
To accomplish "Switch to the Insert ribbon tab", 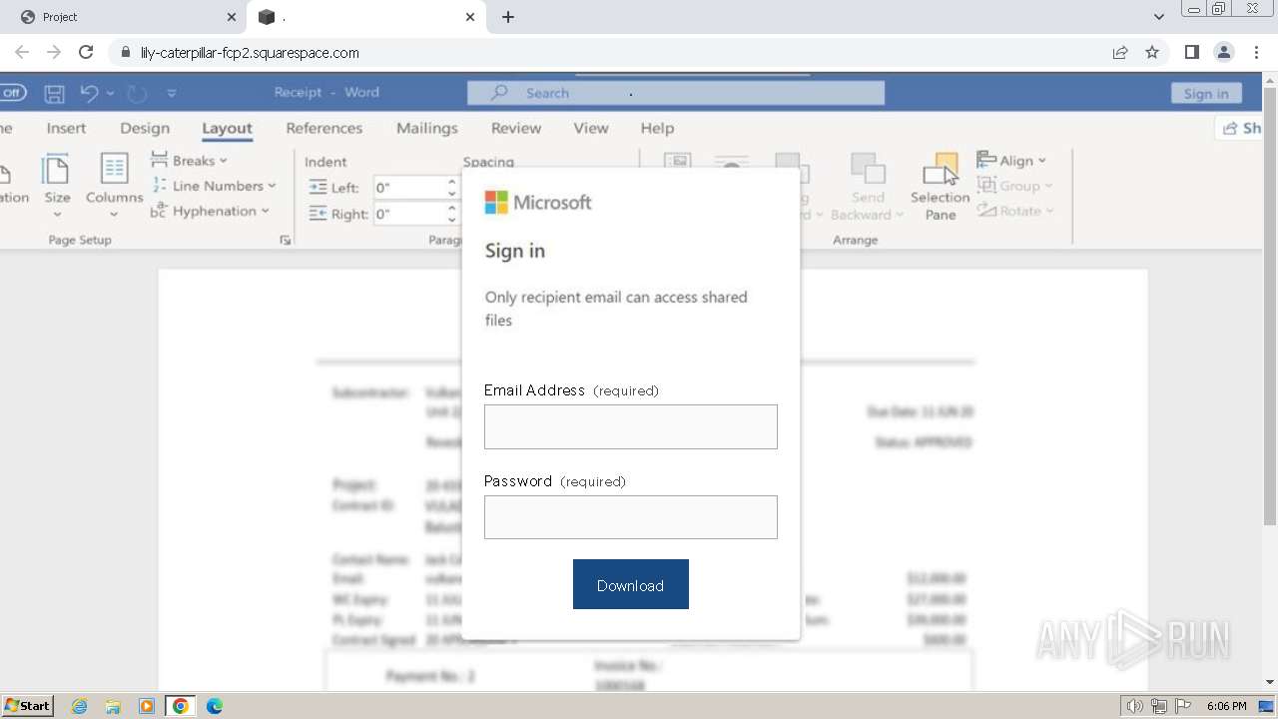I will [x=66, y=128].
